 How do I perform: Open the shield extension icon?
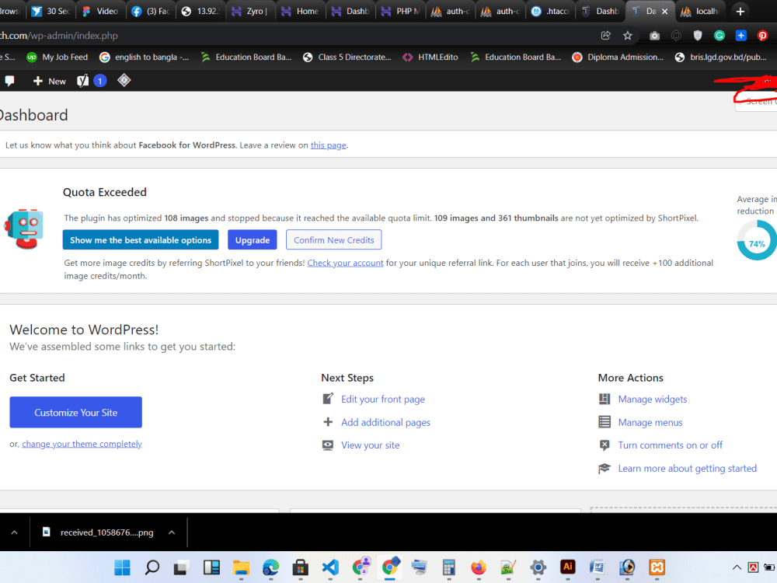pos(698,35)
